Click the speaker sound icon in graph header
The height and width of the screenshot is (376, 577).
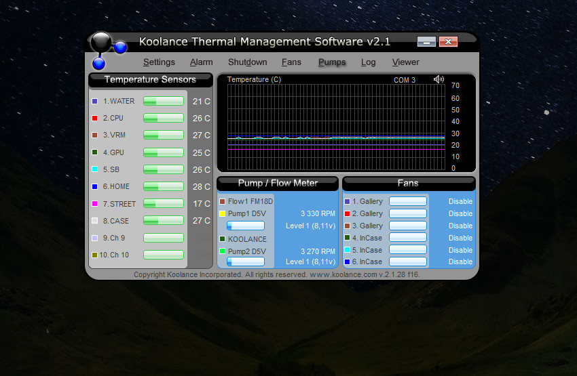[439, 79]
